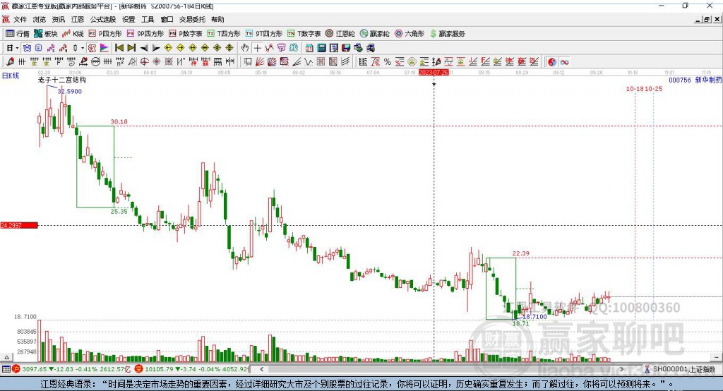Click the 10-18 date marker label
723x391 pixels.
(635, 88)
